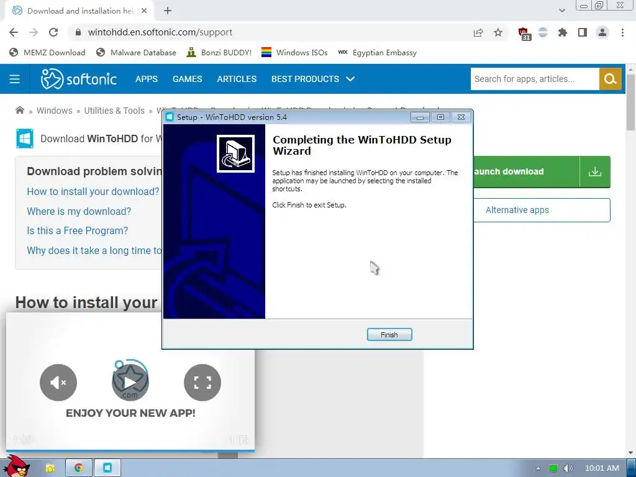The width and height of the screenshot is (636, 477).
Task: Open the Malware Database bookmark
Action: [x=136, y=53]
